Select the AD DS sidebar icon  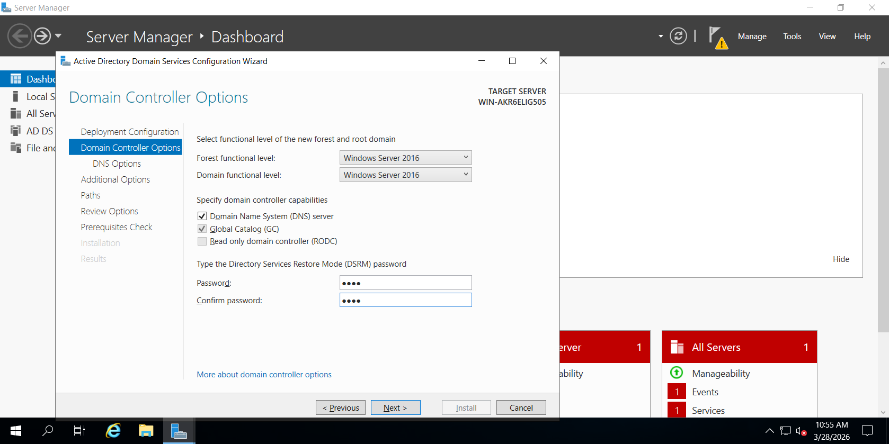point(16,131)
